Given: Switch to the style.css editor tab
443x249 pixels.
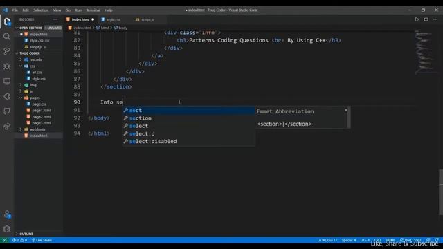Looking at the screenshot, I should [114, 19].
